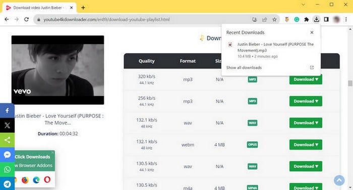Click the video title Love Yourself text
The width and height of the screenshot is (353, 190).
coord(58,119)
